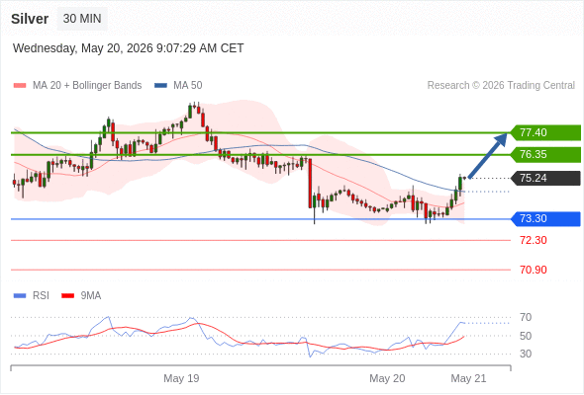Screen dimensions: 584x395
Task: Click the 30 MIN timeframe badge
Action: tap(82, 19)
